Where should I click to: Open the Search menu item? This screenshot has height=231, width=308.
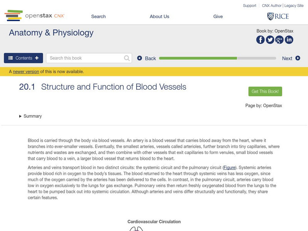pyautogui.click(x=98, y=17)
